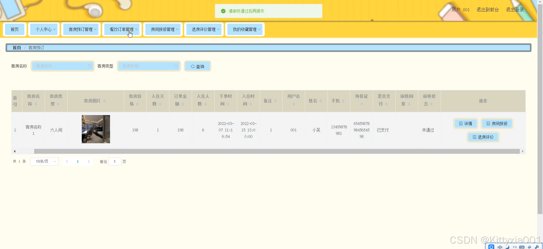
Task: Click the horizontal scrollbar right arrow
Action: coord(523,151)
